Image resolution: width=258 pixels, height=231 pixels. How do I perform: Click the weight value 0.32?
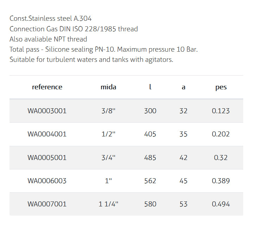click(x=221, y=158)
